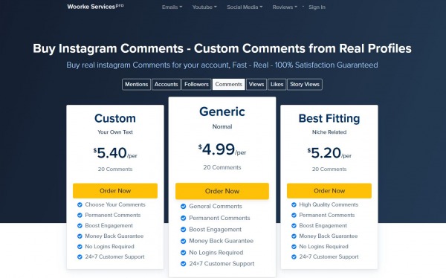This screenshot has width=446, height=278.
Task: Click the 'Choose Your Comments' feature text
Action: tap(115, 204)
